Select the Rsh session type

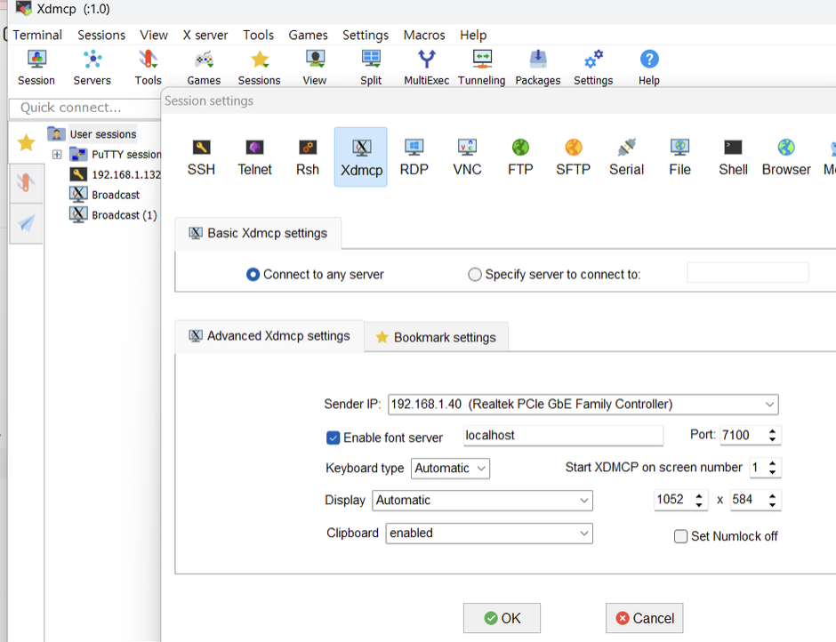308,157
